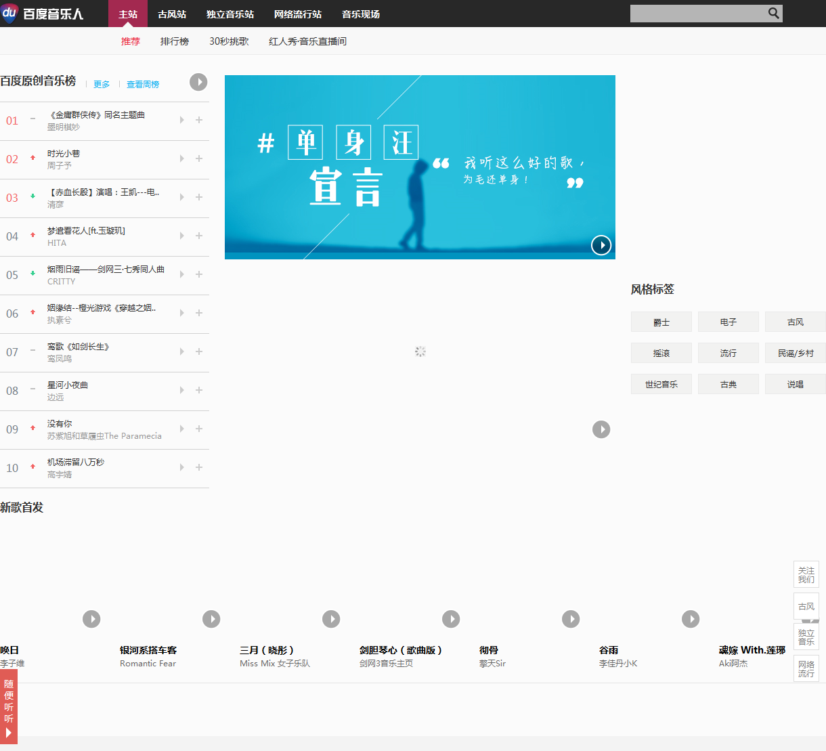The image size is (826, 751).
Task: Open the 排行榜 sub-navigation tab
Action: click(x=175, y=41)
